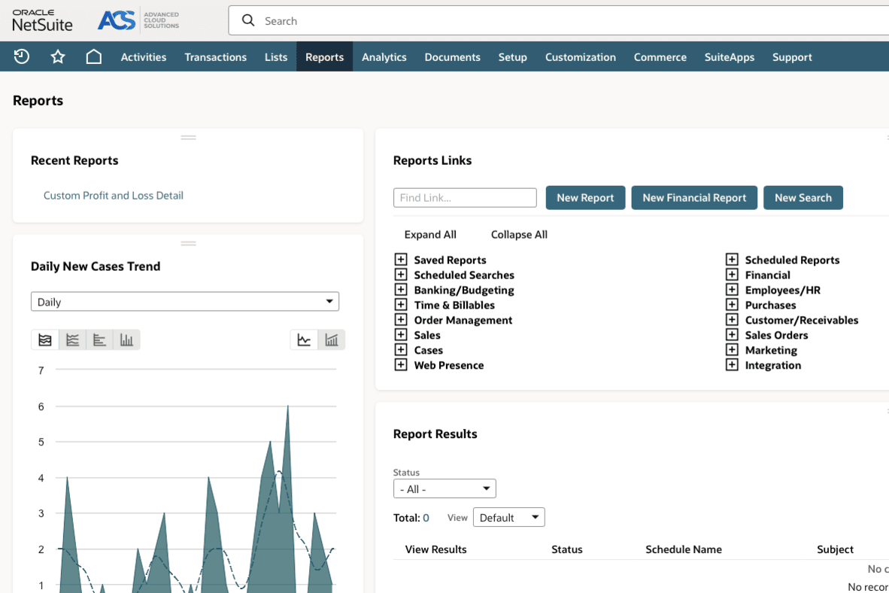Select the line chart type icon
The width and height of the screenshot is (889, 593).
click(x=72, y=340)
